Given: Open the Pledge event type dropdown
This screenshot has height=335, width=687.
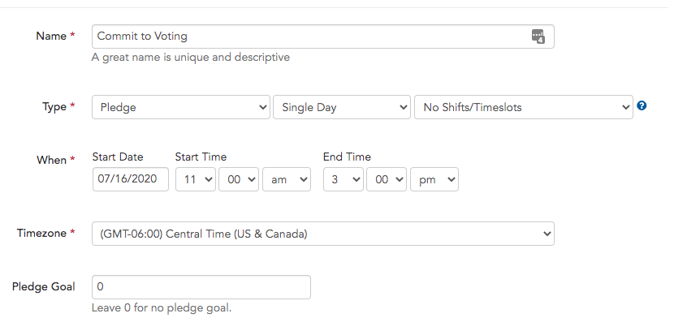Looking at the screenshot, I should point(181,107).
